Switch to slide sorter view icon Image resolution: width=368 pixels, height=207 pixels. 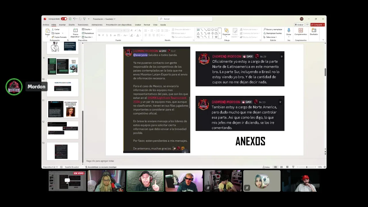tap(281, 167)
